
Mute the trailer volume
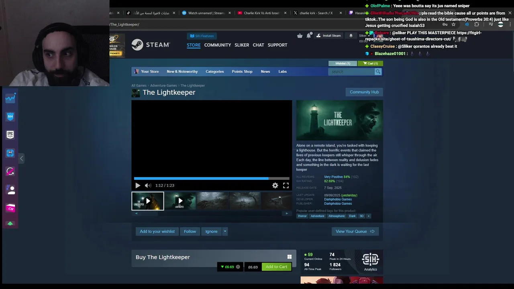[x=148, y=185]
